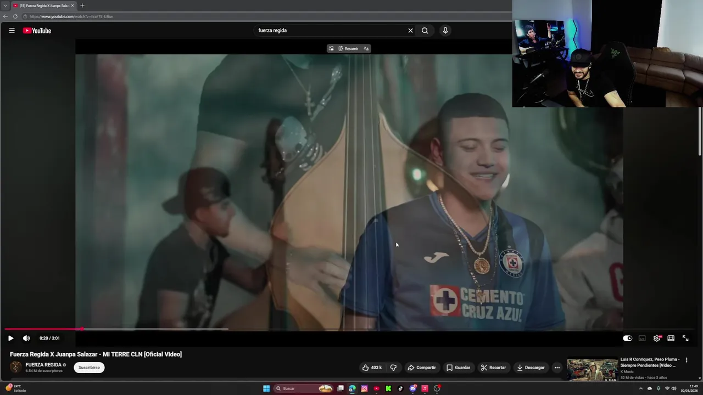The width and height of the screenshot is (703, 395).
Task: Open the Siempre Pendientes suggested video thumbnail
Action: point(592,370)
